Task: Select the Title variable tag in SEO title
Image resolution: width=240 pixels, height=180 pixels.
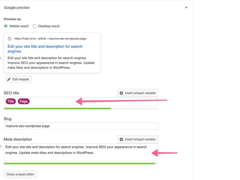Action: pos(11,101)
